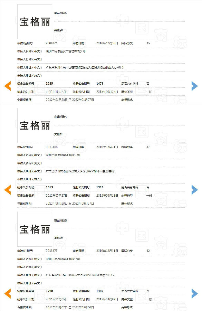Click the blue next arrow beside record 9013375

coord(194,293)
